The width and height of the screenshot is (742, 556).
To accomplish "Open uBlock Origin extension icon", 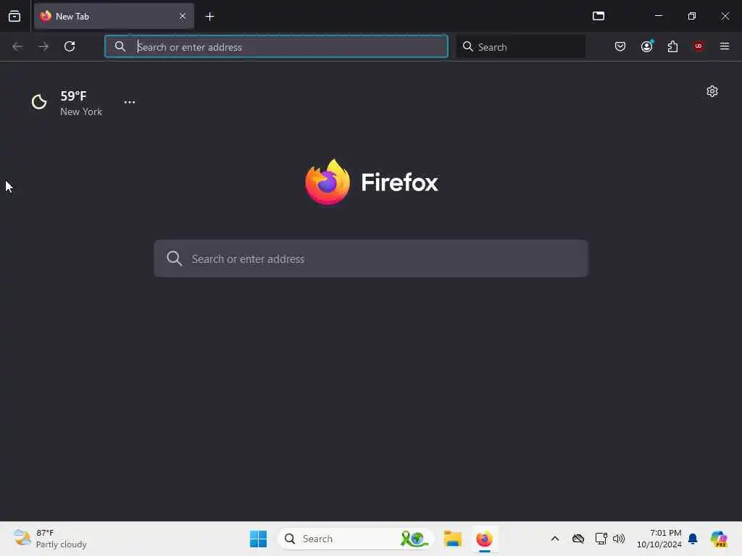I will click(698, 46).
